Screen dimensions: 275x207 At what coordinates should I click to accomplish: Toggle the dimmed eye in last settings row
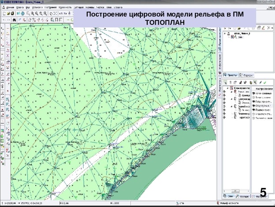(x=253, y=118)
